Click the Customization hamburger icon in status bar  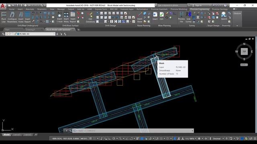coord(255,139)
